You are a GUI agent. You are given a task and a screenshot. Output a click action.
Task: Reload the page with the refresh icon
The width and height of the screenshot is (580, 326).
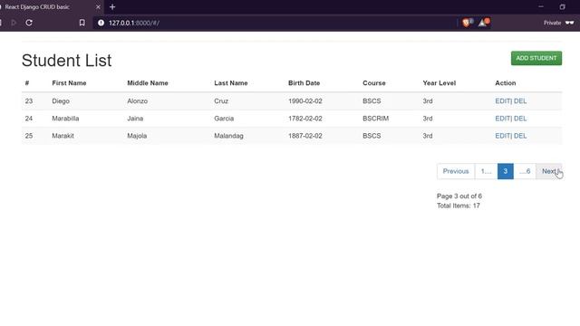click(x=29, y=23)
